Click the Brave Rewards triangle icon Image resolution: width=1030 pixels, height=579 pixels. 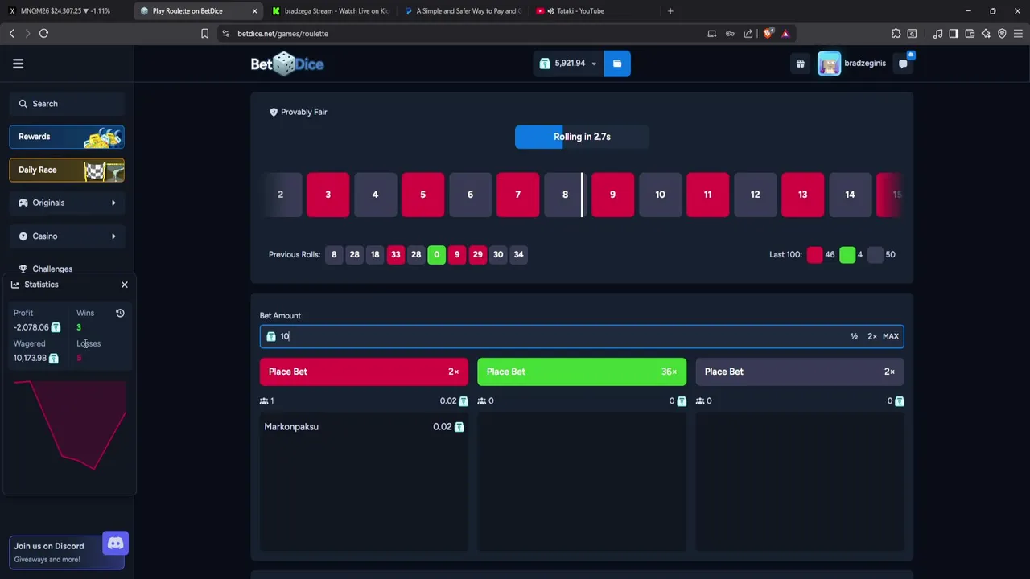tap(785, 33)
